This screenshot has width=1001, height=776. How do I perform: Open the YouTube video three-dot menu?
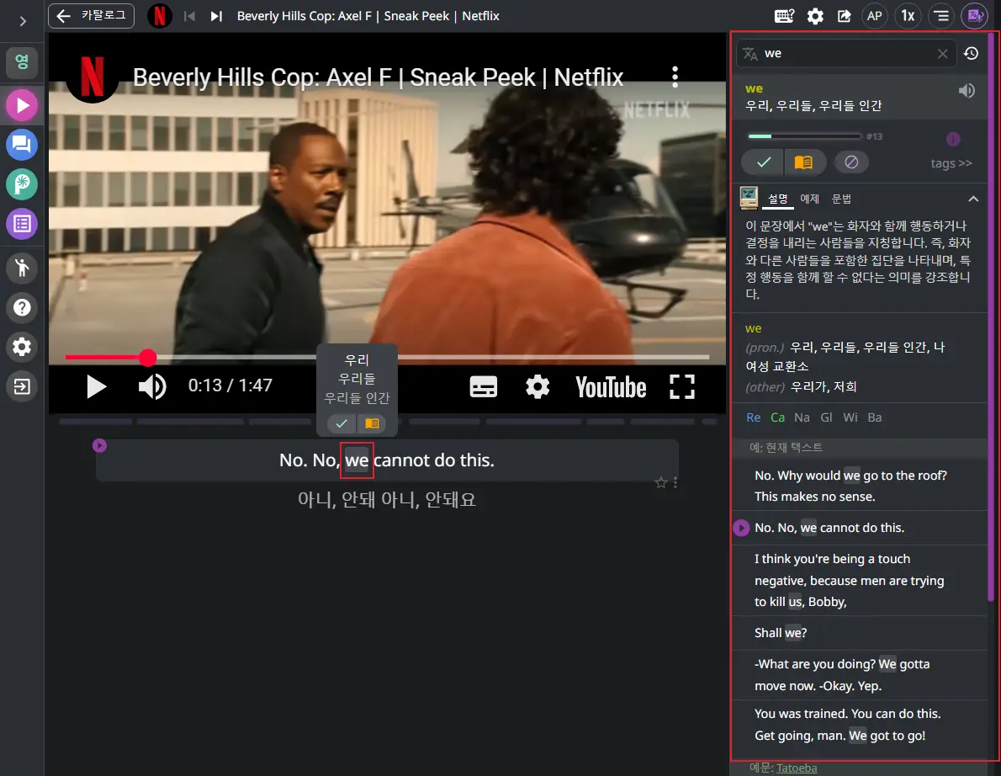click(675, 77)
